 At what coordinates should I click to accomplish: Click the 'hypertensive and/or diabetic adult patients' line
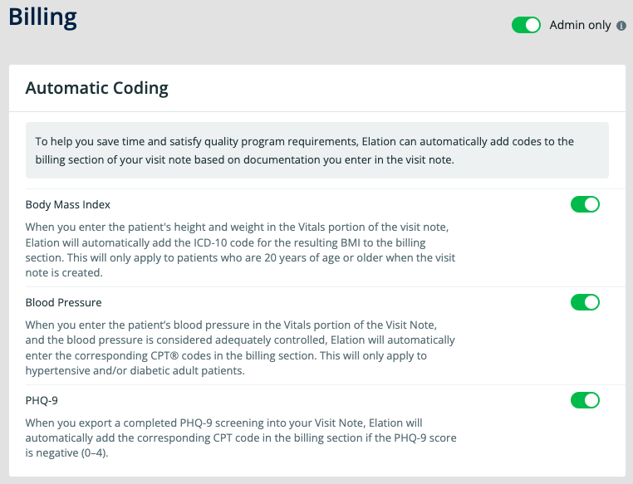(135, 370)
